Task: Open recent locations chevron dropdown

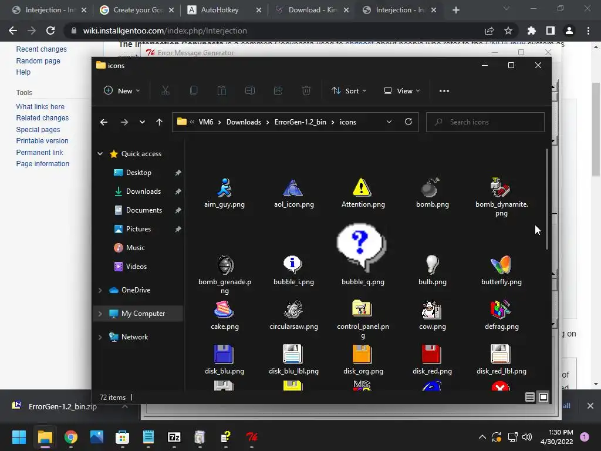Action: coord(142,122)
